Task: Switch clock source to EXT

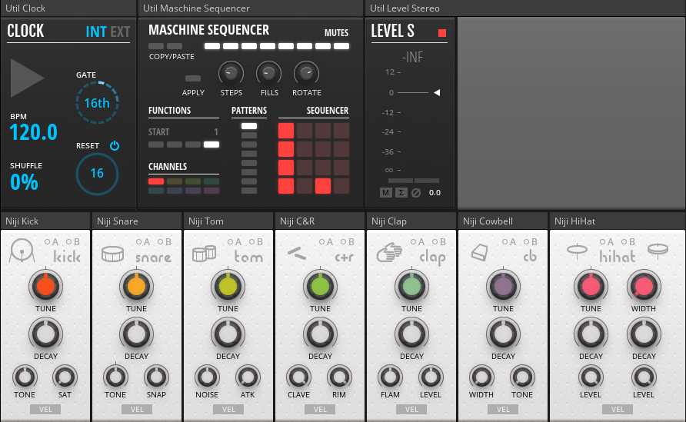Action: [x=120, y=32]
